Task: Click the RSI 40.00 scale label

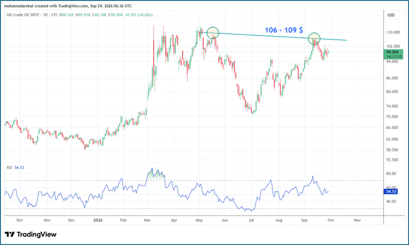Action: pyautogui.click(x=391, y=201)
